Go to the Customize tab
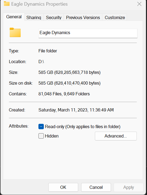147x195 pixels. coord(115,17)
